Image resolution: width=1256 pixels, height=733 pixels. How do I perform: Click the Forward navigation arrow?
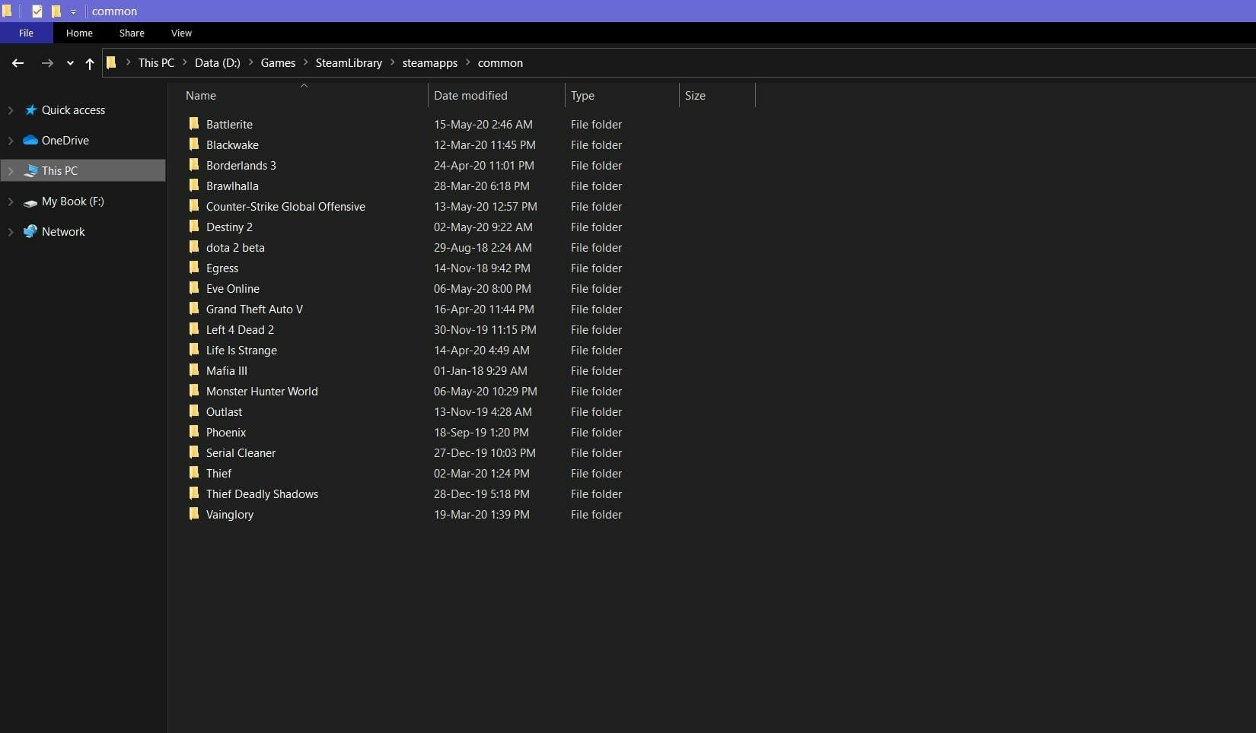pos(47,63)
